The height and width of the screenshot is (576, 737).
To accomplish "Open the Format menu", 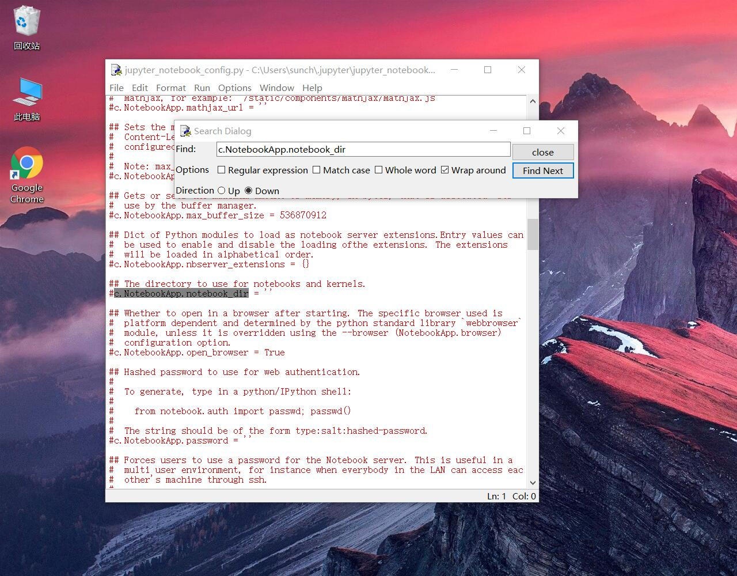I will coord(171,88).
